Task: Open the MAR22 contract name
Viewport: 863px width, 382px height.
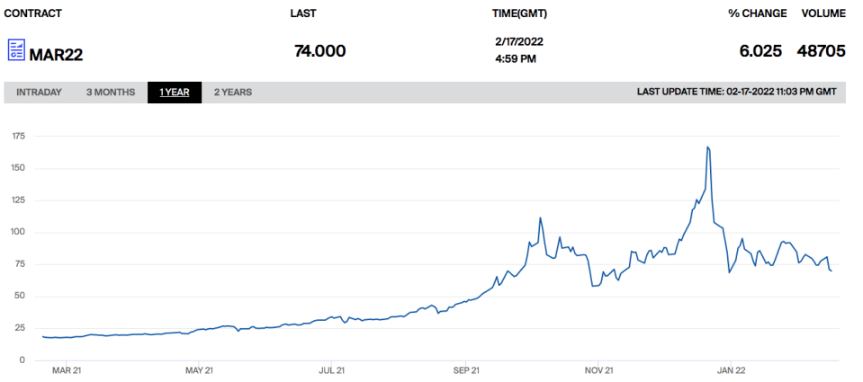Action: click(x=56, y=54)
